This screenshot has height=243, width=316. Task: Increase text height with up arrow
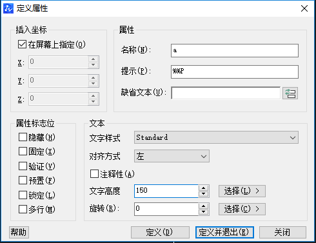[x=203, y=188]
